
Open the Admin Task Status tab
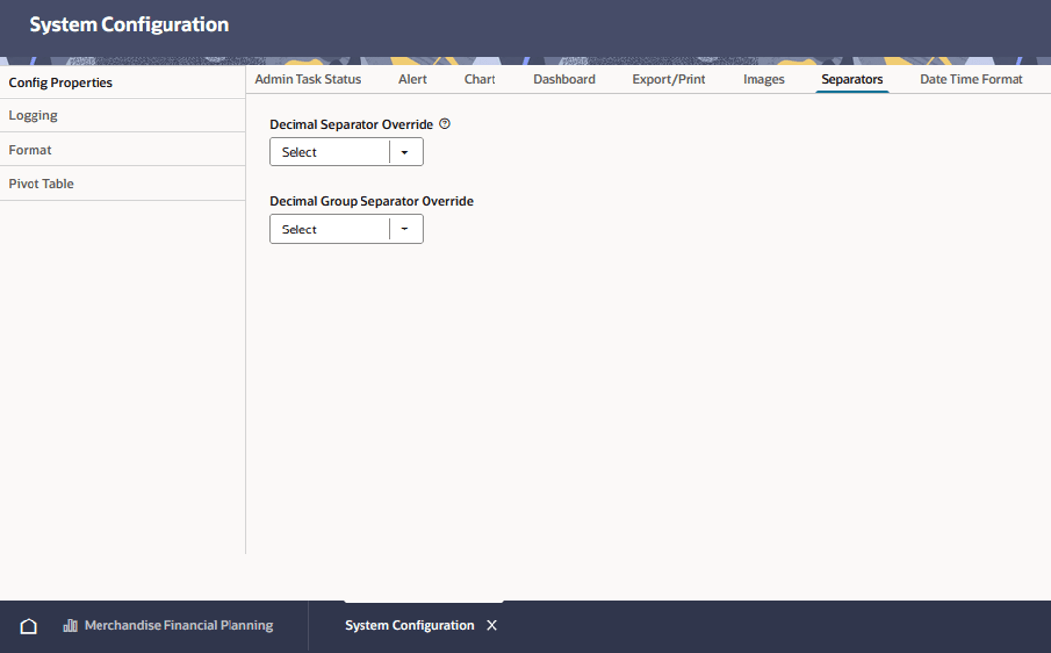307,79
